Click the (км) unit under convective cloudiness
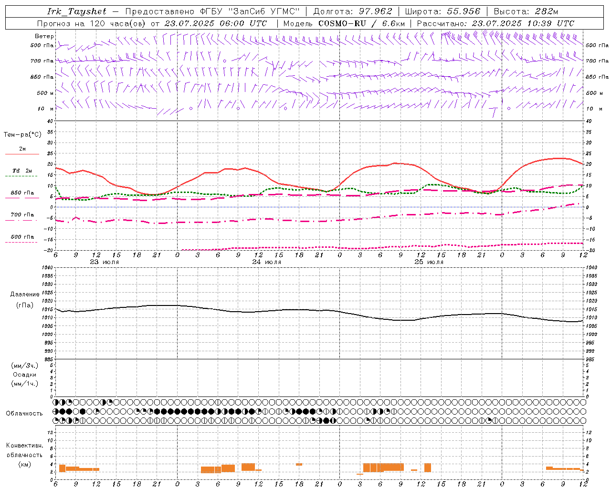611x488 pixels. [24, 464]
